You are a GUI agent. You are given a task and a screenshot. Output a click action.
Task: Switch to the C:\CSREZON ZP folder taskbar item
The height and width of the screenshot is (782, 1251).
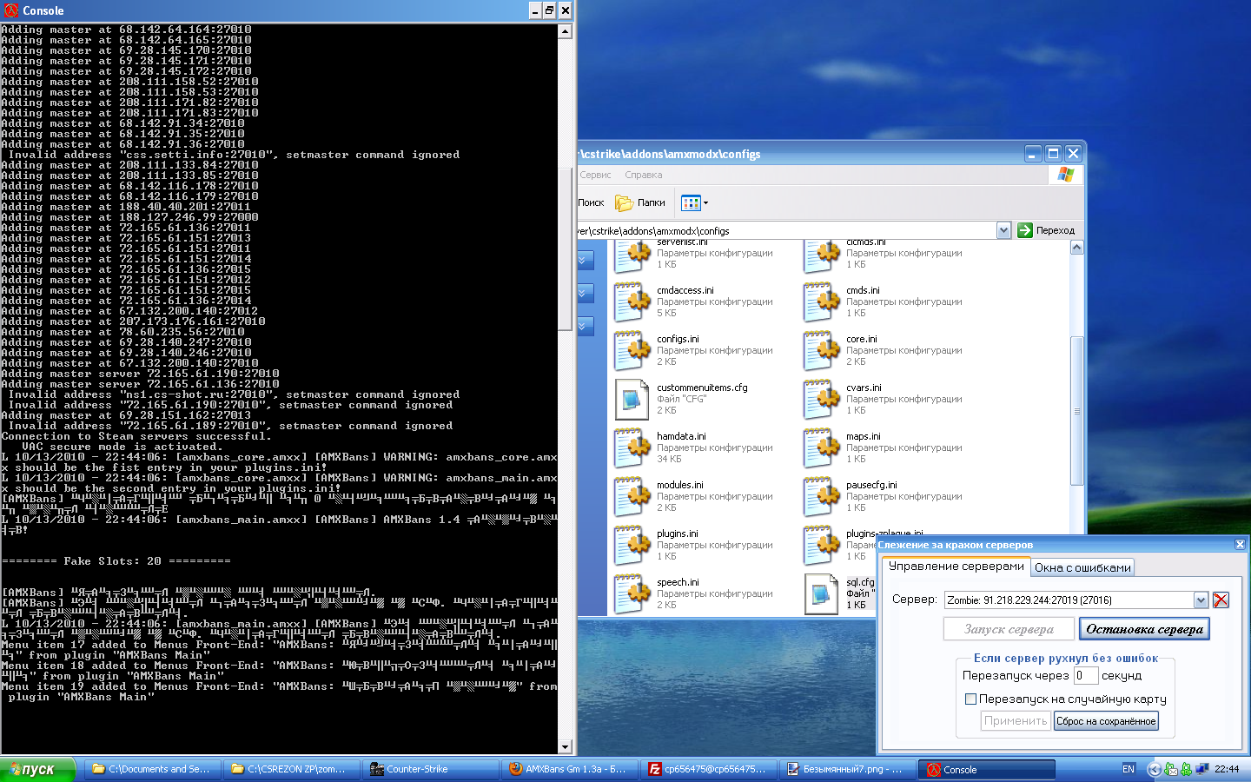(x=292, y=769)
